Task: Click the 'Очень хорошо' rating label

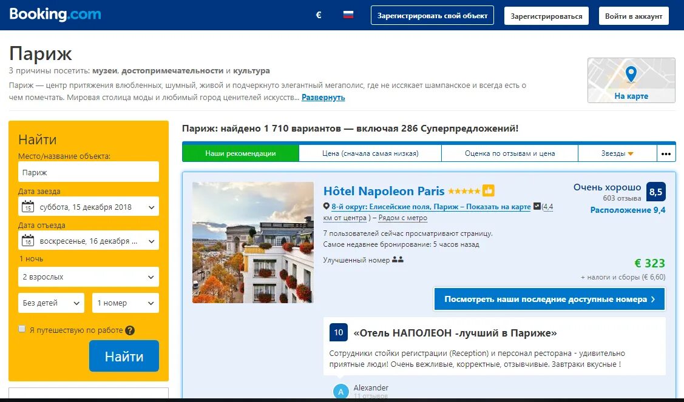Action: 607,187
